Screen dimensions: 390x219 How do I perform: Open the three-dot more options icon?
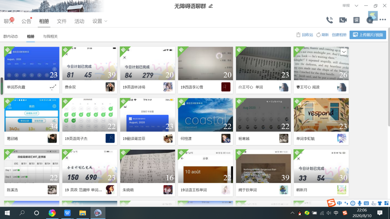point(383,20)
